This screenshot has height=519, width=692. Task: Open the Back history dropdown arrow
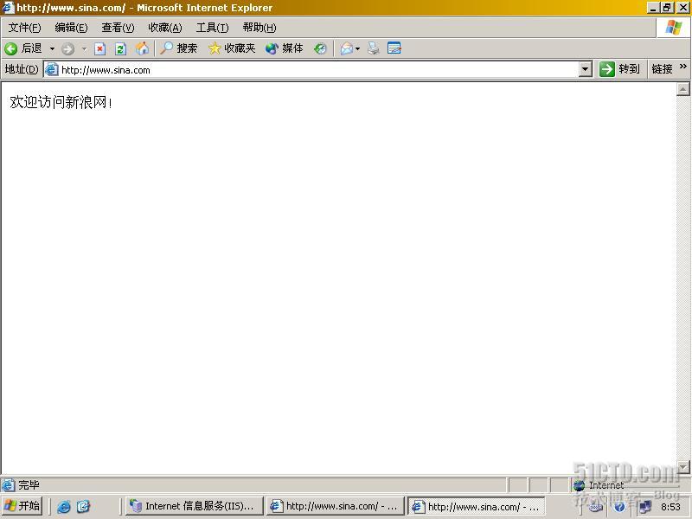52,48
